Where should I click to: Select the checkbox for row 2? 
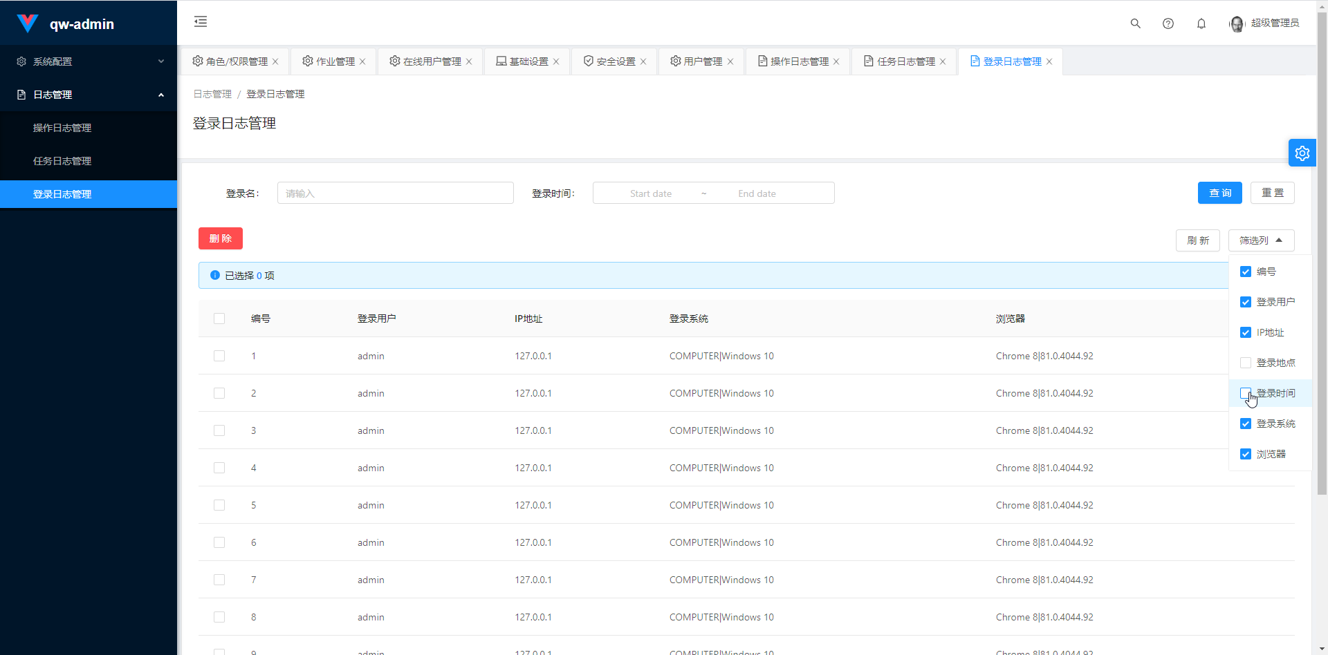[x=219, y=393]
